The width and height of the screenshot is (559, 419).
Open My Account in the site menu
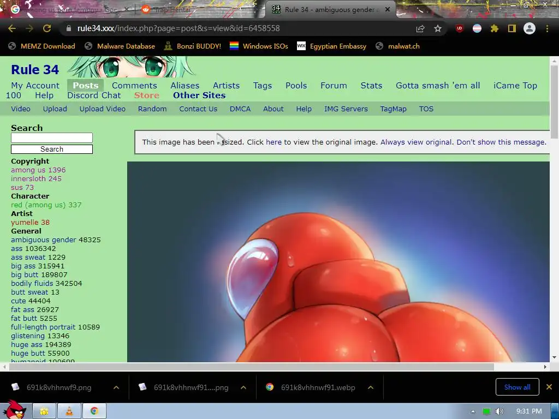(x=35, y=86)
